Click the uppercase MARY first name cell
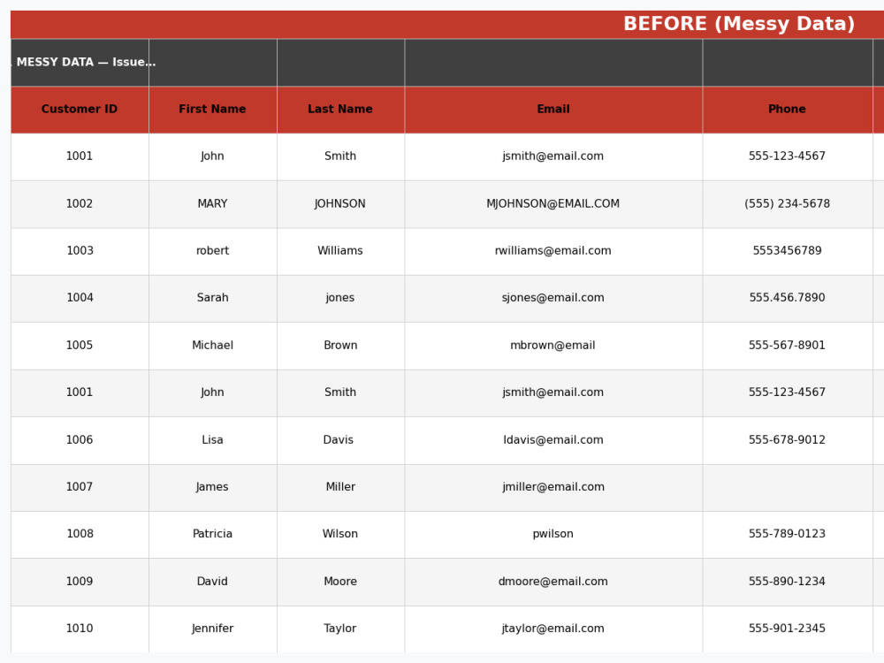The width and height of the screenshot is (884, 663). [x=212, y=204]
